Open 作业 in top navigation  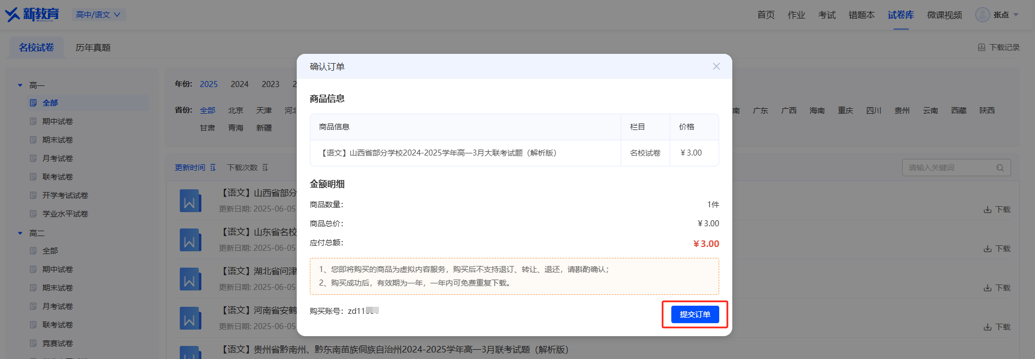point(797,15)
